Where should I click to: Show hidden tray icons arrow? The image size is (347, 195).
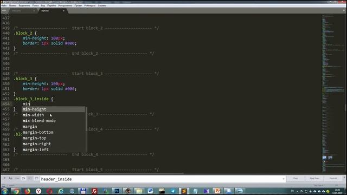pos(297,191)
